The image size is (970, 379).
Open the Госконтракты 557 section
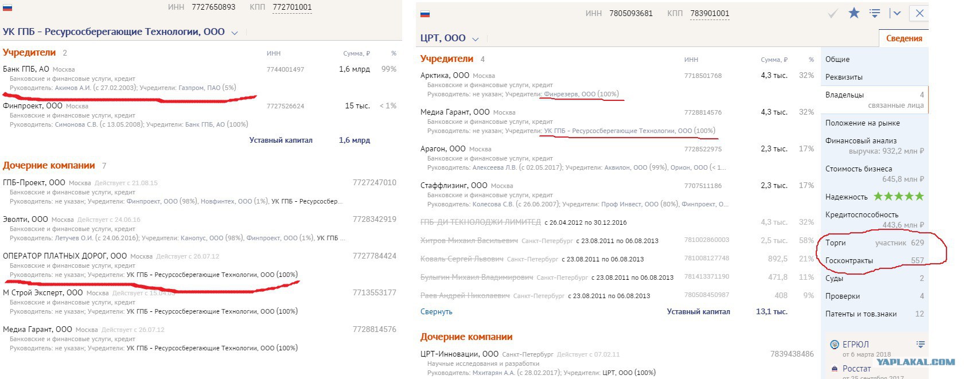click(x=875, y=261)
